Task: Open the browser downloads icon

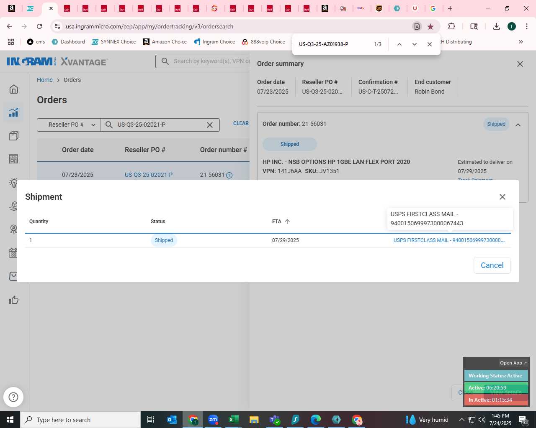Action: [497, 26]
